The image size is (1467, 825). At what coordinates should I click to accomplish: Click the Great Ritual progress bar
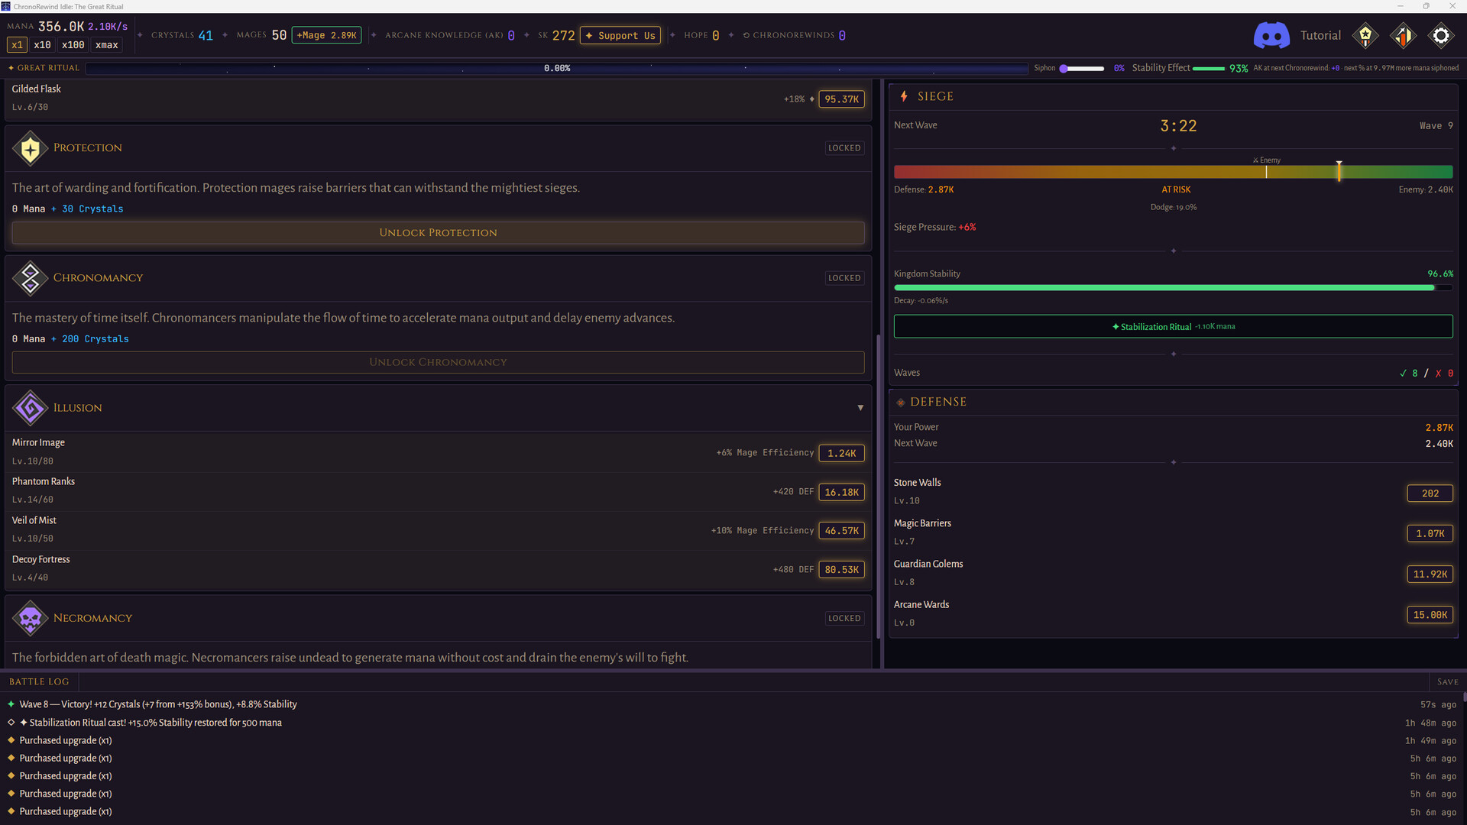[557, 69]
